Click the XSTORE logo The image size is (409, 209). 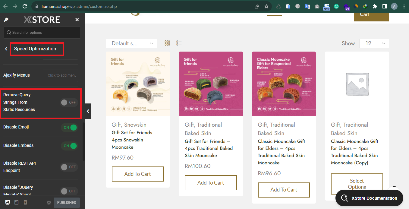coord(42,20)
